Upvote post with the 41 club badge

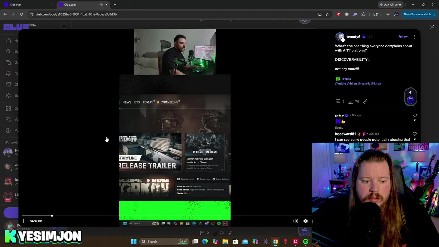[411, 97]
